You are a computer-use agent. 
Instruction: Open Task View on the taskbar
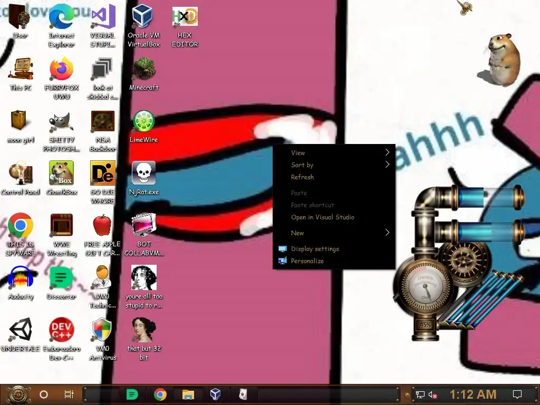(69, 394)
